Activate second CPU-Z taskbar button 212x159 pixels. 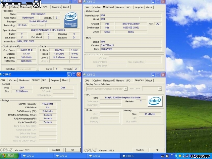(70, 156)
